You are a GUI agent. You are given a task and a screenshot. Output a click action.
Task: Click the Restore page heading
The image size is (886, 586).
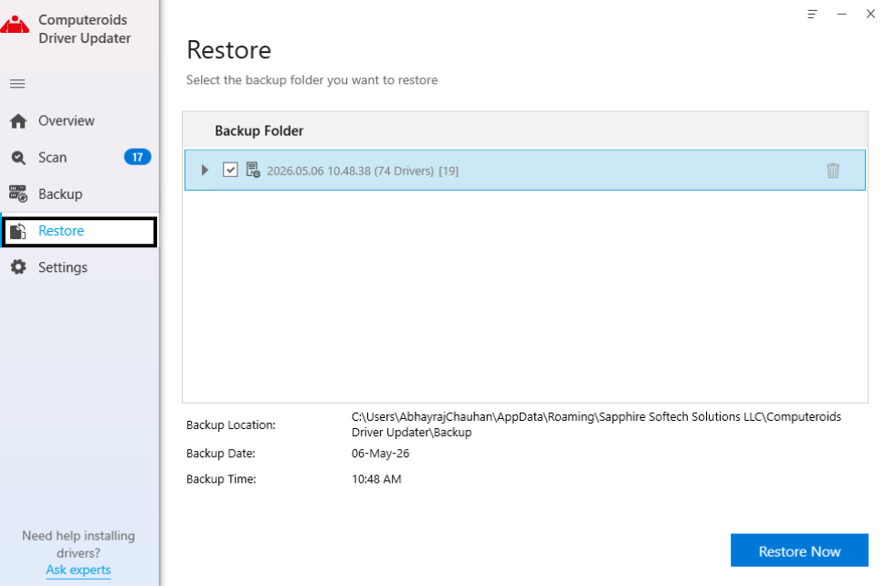tap(229, 50)
